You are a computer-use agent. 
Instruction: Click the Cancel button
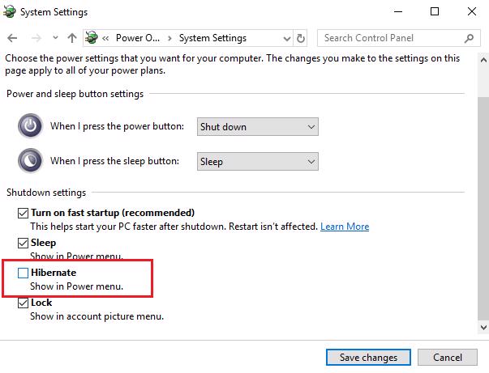click(x=448, y=357)
